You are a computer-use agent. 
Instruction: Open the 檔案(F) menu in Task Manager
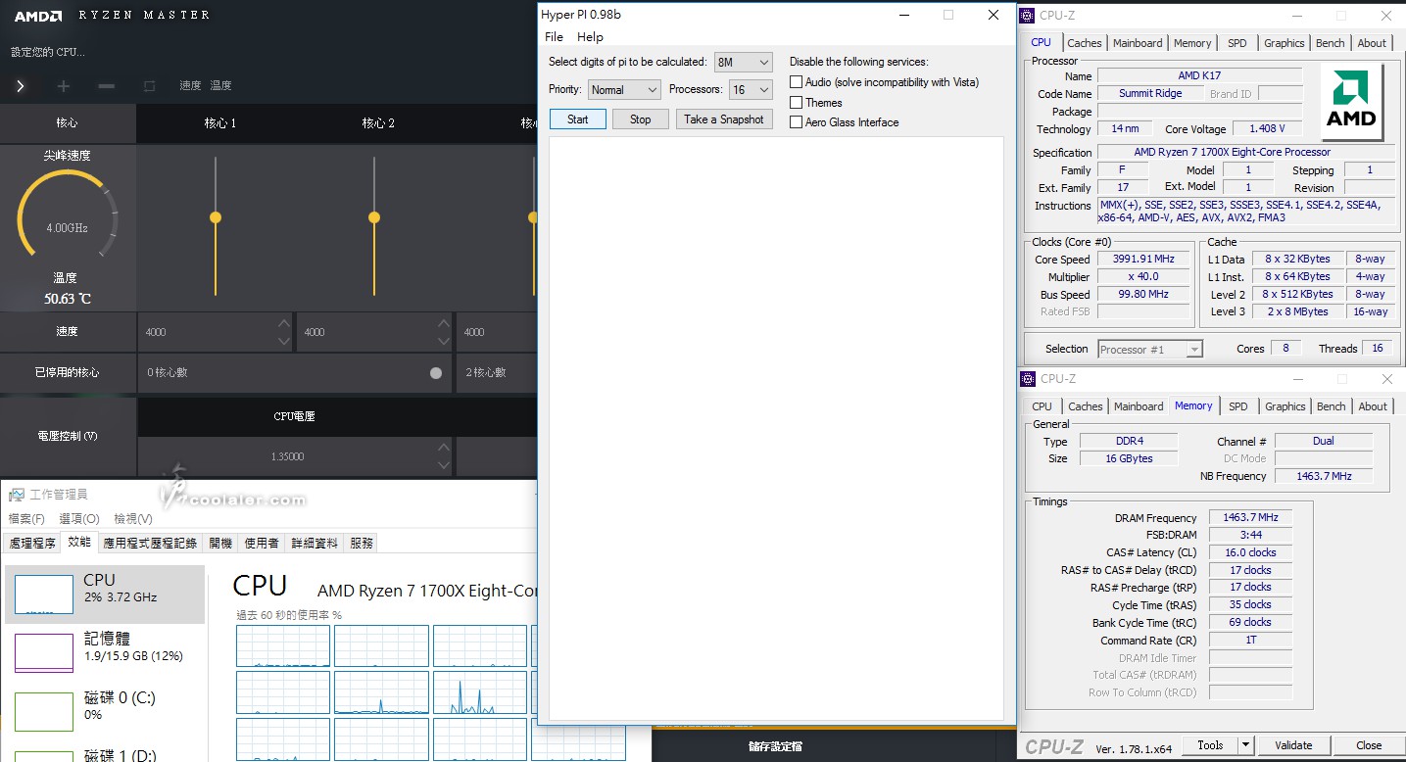click(26, 519)
